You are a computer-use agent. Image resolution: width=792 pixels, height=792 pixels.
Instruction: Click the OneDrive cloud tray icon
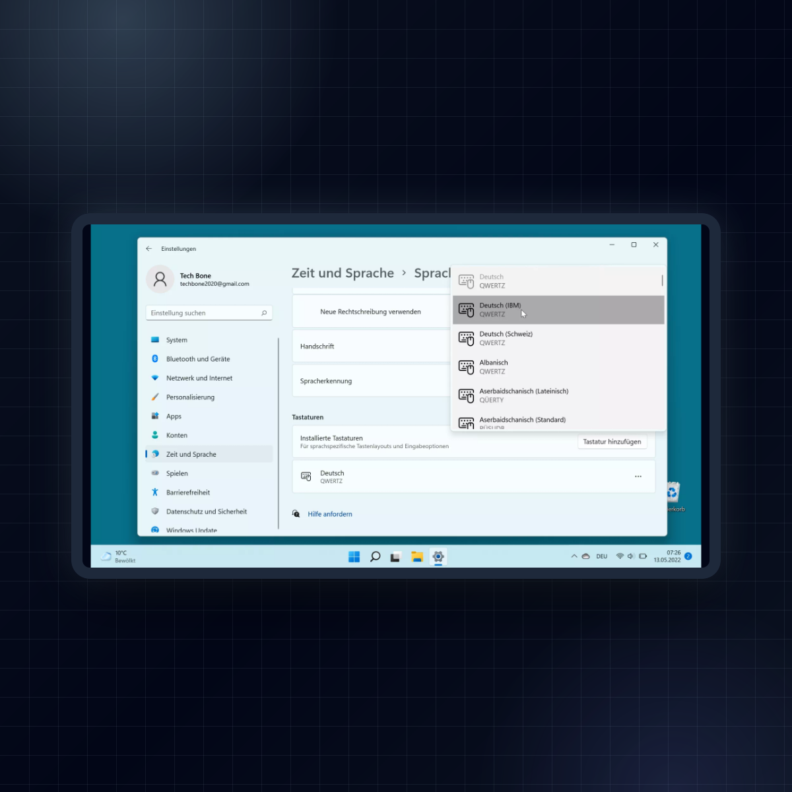tap(585, 556)
